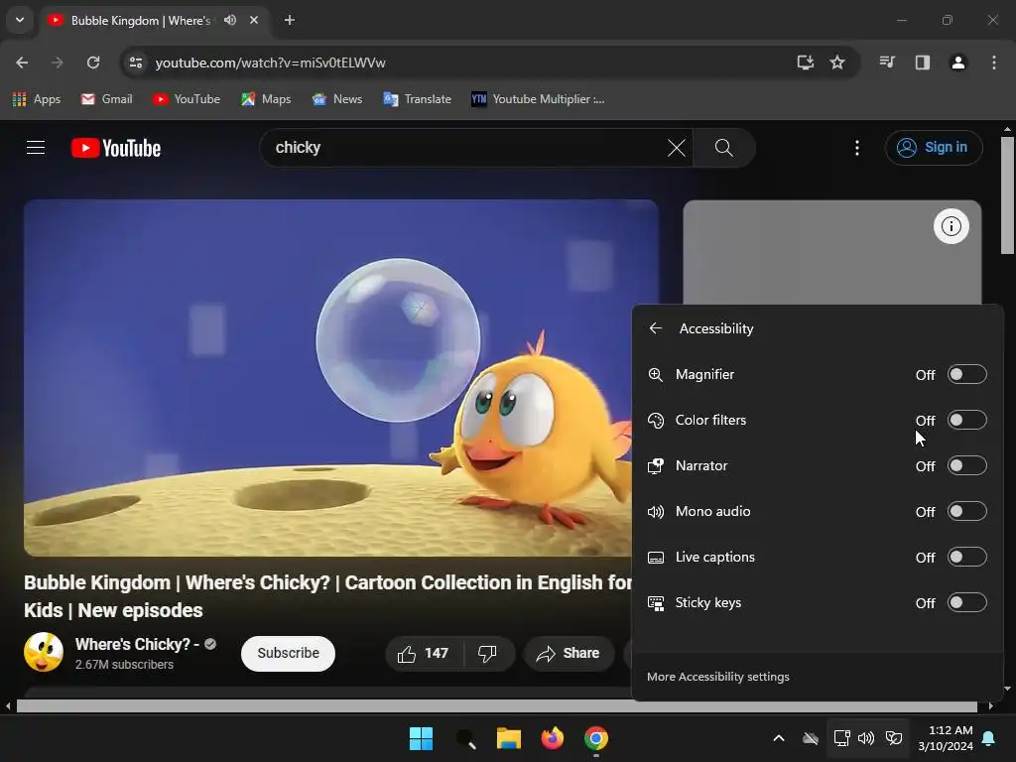Go back from Accessibility panel

point(656,328)
